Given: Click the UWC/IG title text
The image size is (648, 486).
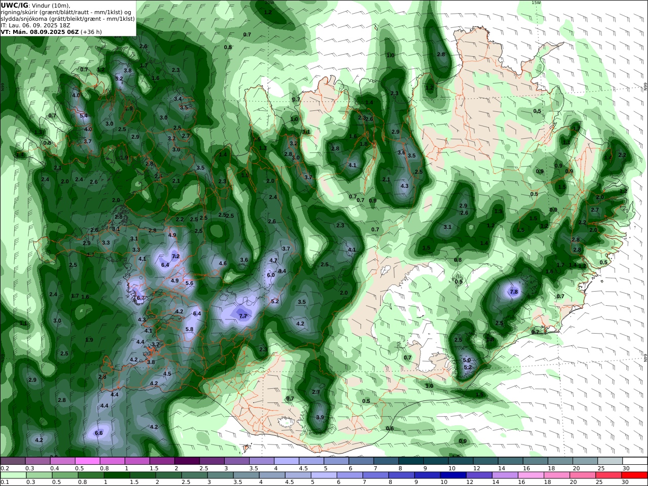Looking at the screenshot, I should tap(14, 5).
